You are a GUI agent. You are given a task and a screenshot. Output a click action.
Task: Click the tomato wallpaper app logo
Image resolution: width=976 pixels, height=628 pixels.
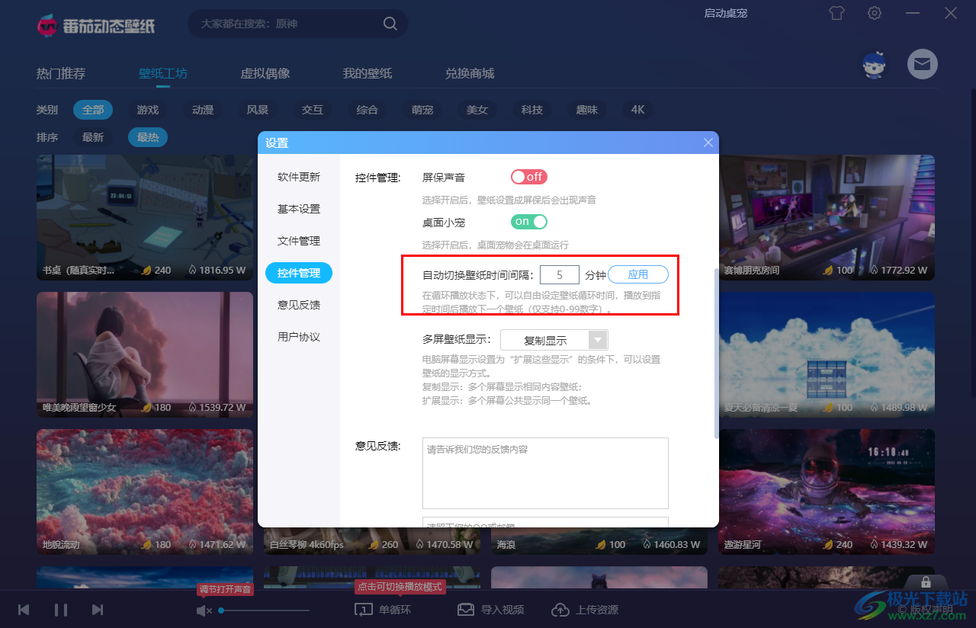point(96,25)
